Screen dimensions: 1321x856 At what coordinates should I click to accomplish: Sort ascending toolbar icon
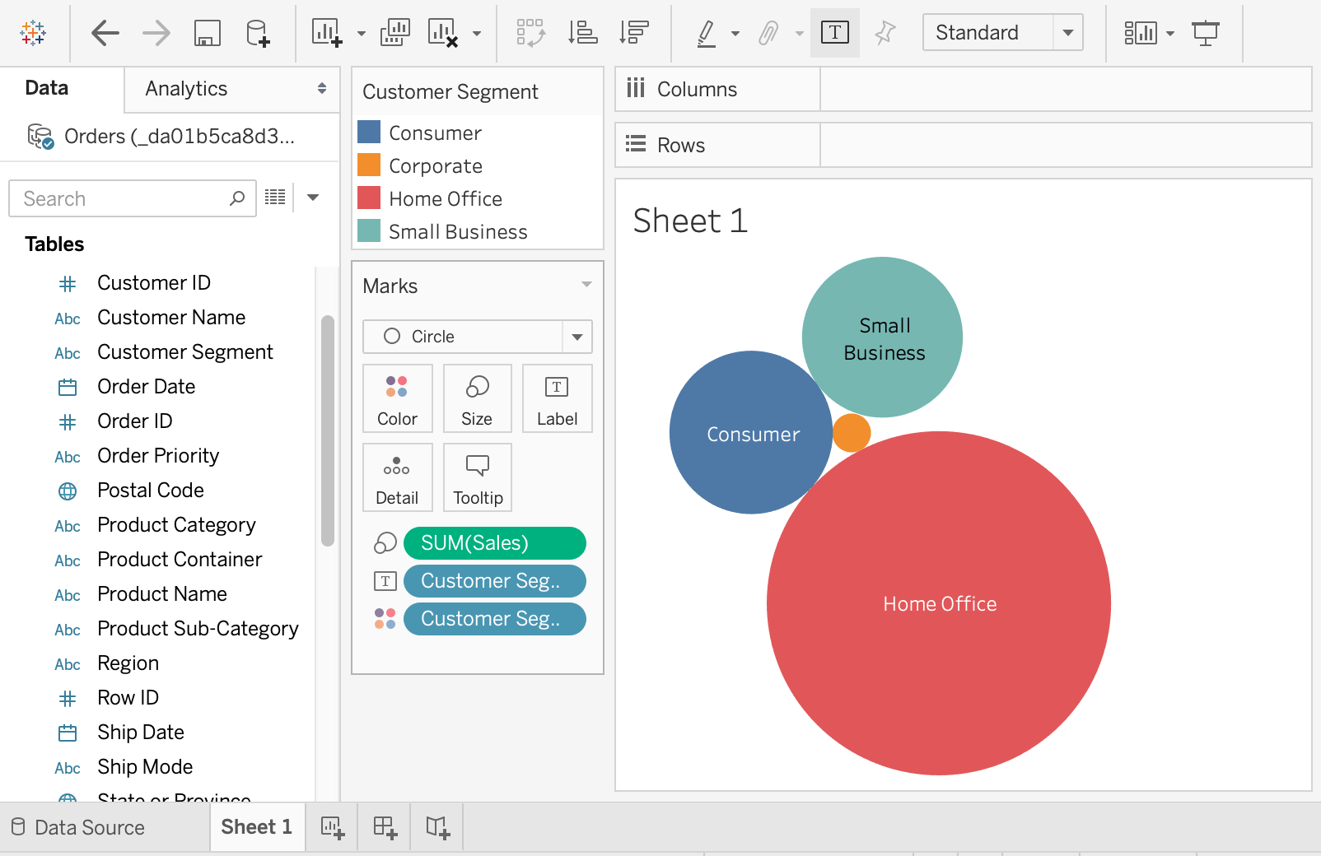pyautogui.click(x=582, y=33)
